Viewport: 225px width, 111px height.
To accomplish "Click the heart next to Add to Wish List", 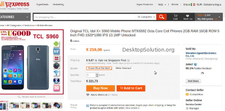I will coord(88,95).
